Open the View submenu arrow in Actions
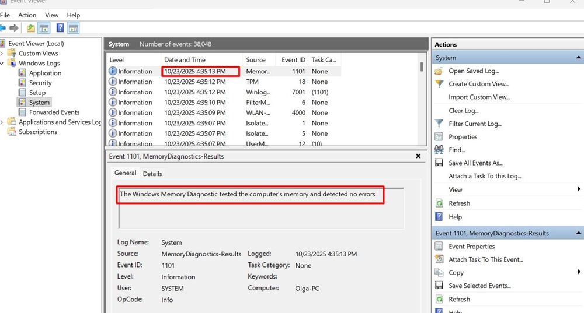This screenshot has height=313, width=584. click(579, 189)
